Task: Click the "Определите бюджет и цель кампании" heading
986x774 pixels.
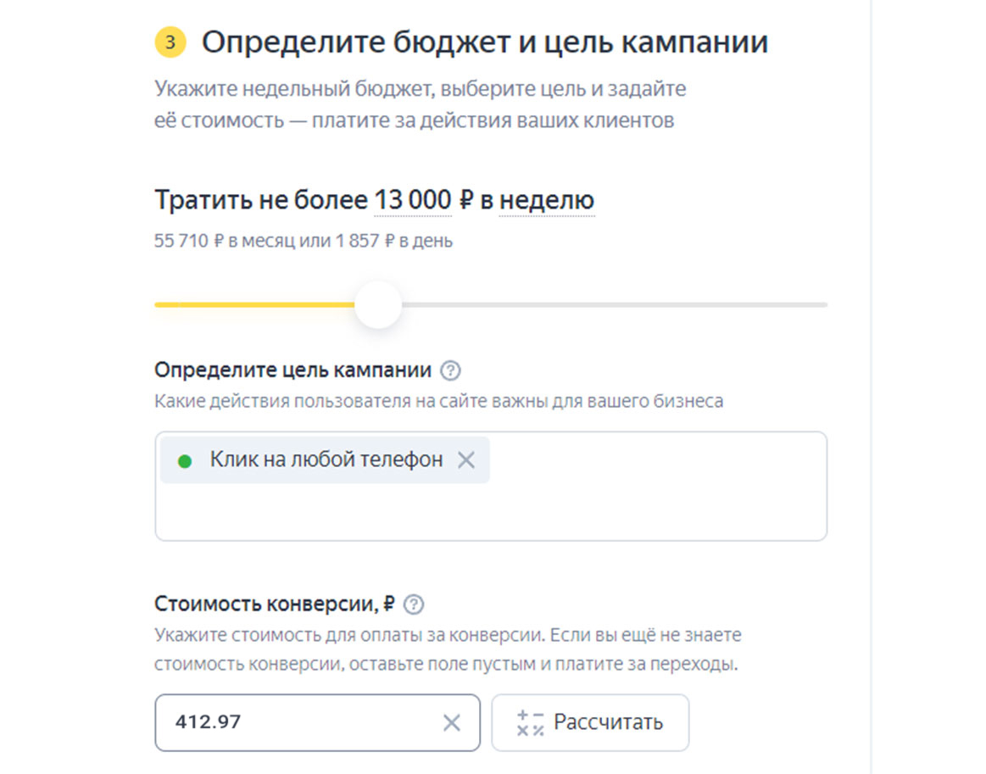Action: [484, 42]
